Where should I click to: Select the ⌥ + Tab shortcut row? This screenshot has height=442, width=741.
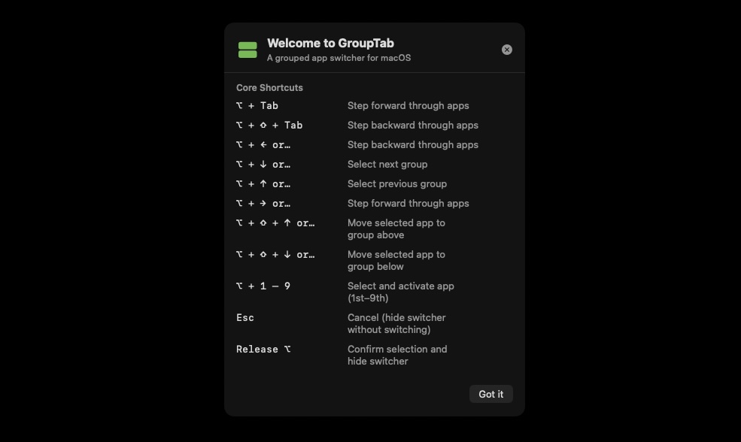(x=257, y=105)
